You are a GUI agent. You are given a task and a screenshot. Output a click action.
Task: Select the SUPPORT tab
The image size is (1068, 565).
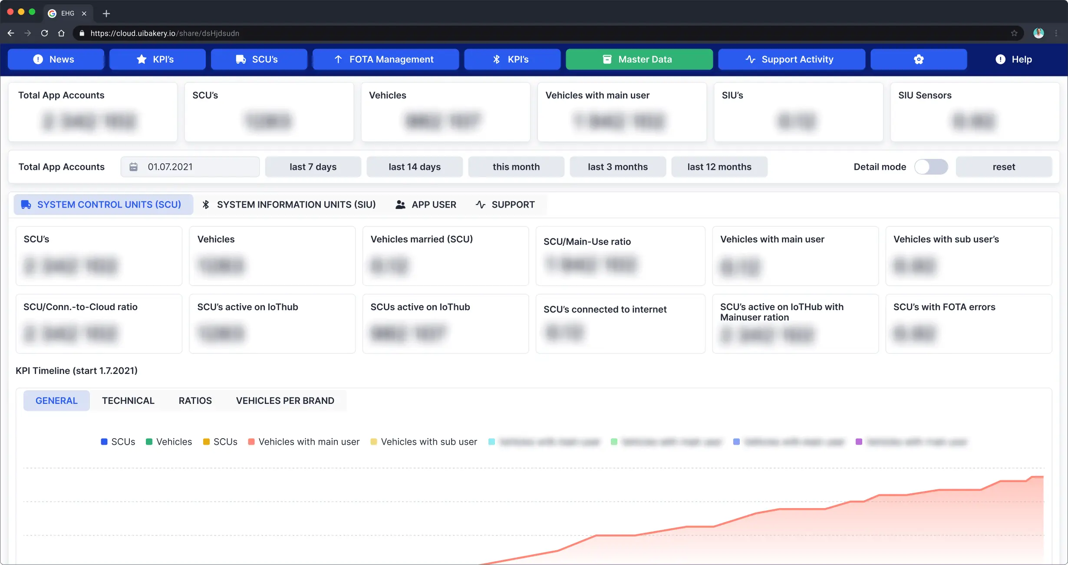(505, 205)
